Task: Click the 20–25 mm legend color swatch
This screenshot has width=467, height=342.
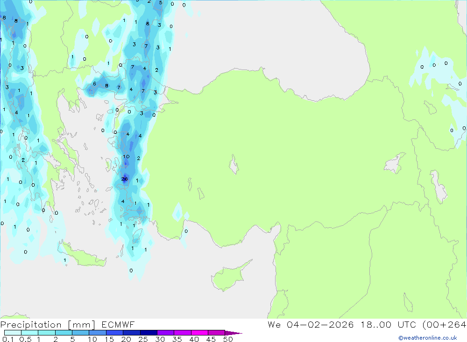Action: coord(132,333)
